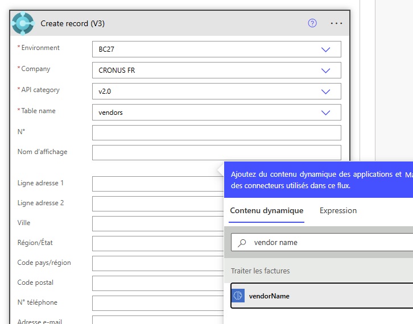Screen dimensions: 413x324
Task: Collapse the Traiter les factures section header
Action: pyautogui.click(x=319, y=271)
